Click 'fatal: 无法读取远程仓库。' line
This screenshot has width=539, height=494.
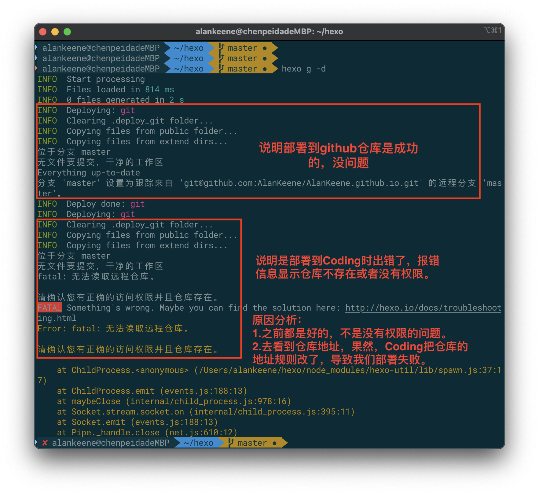[x=96, y=277]
